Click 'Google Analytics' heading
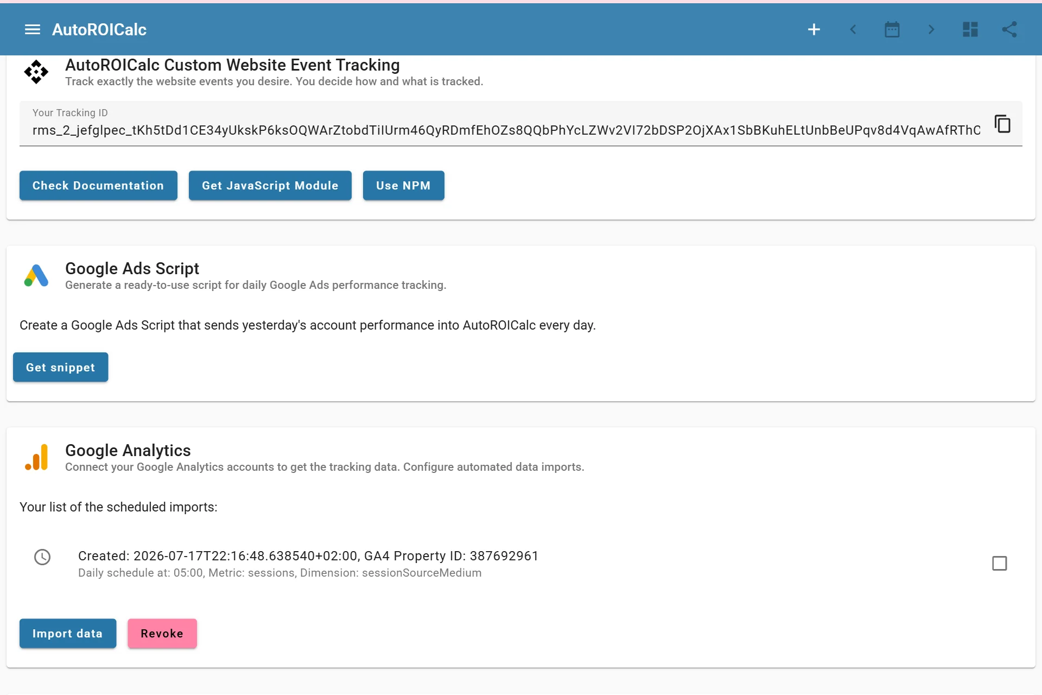1042x695 pixels. 128,451
